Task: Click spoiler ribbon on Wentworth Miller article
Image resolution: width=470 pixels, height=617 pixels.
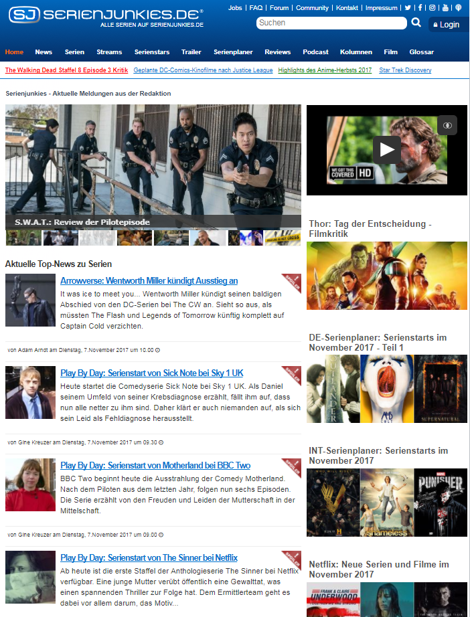Action: (x=292, y=283)
